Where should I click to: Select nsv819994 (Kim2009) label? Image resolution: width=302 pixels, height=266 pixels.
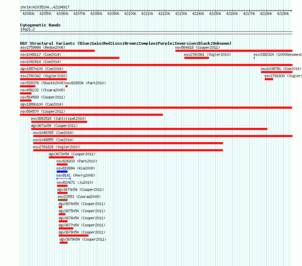point(76,168)
